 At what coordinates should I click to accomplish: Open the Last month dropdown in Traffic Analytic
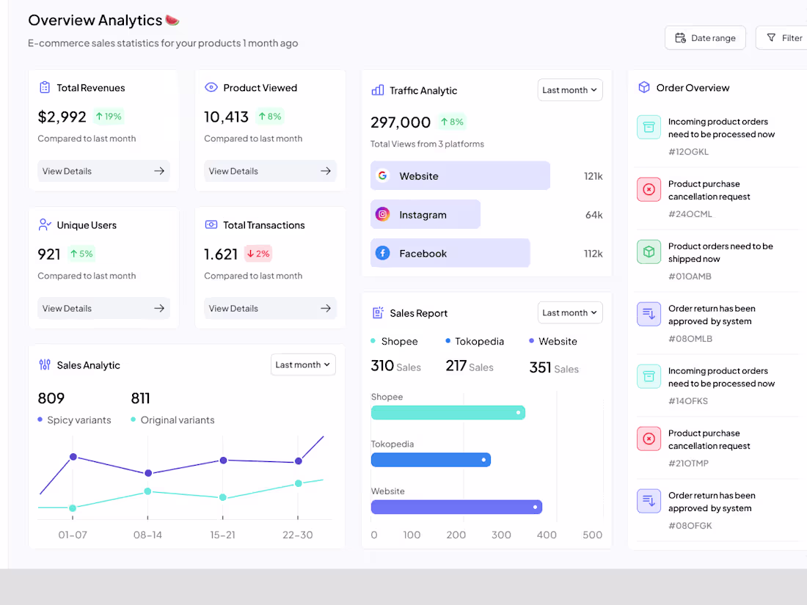[570, 89]
